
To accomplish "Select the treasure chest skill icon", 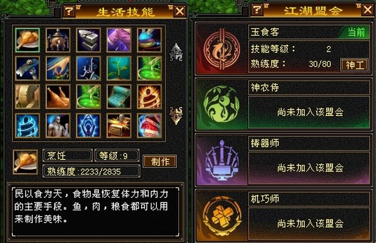I will (x=119, y=126).
